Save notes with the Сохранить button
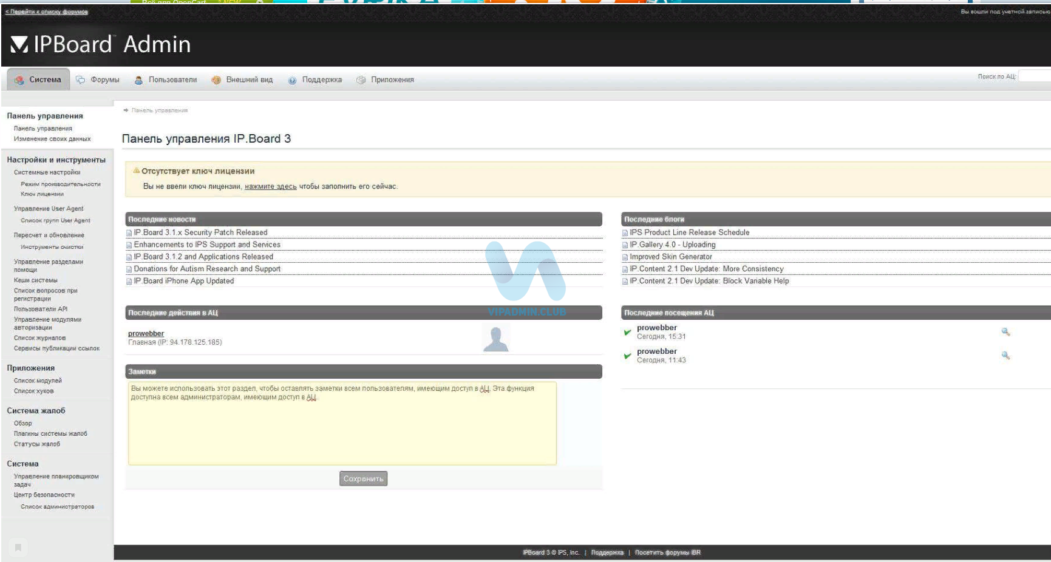 pos(363,479)
